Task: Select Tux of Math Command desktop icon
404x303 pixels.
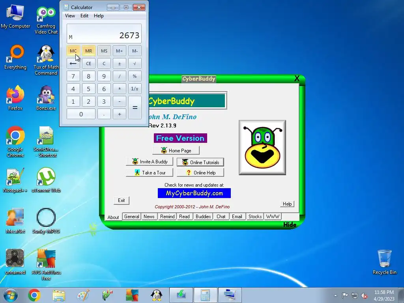Action: (x=46, y=60)
